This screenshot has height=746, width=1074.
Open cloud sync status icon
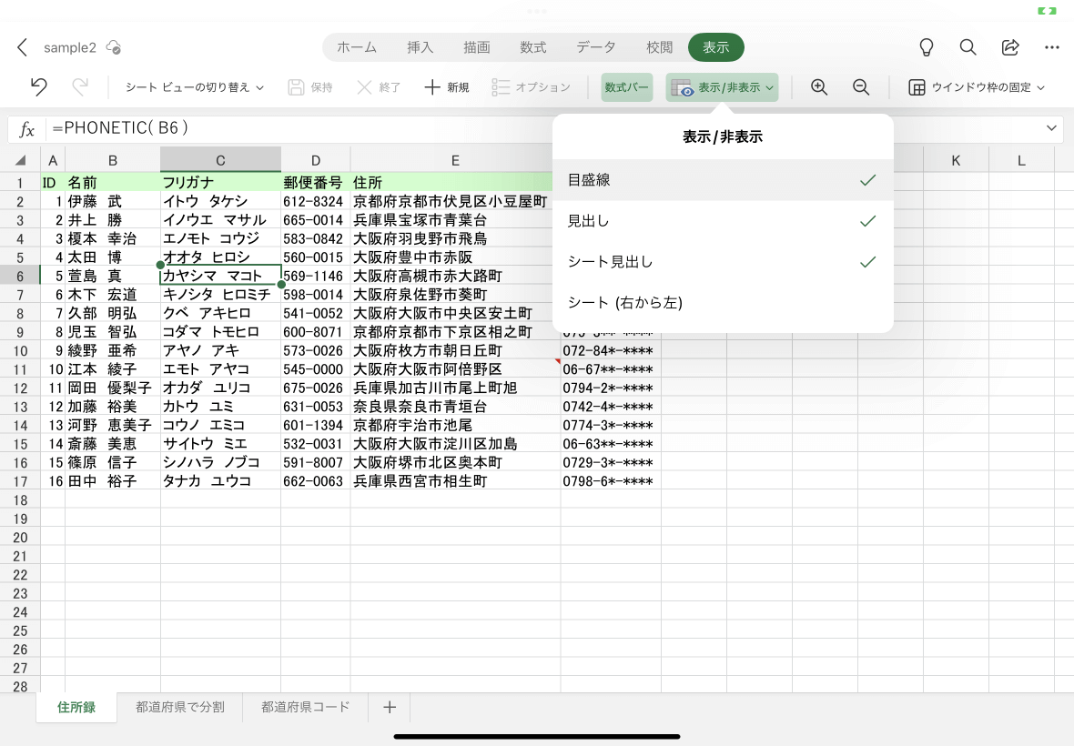click(x=114, y=47)
